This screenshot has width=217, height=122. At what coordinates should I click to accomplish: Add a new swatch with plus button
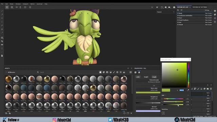(163, 113)
